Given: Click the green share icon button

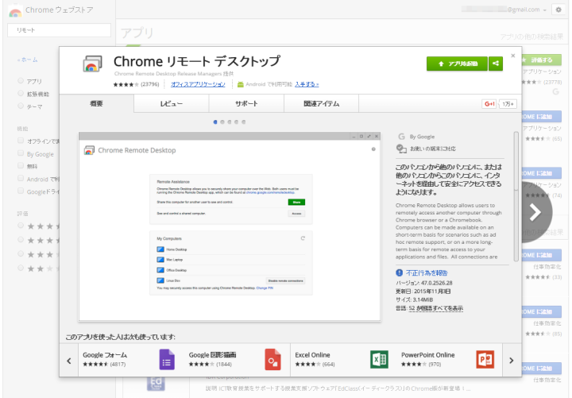Looking at the screenshot, I should 496,63.
